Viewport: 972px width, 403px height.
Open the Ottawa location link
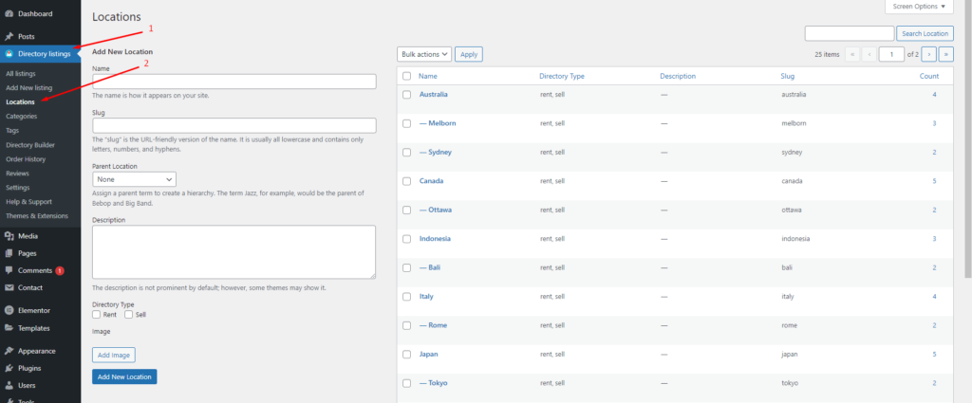pos(436,210)
